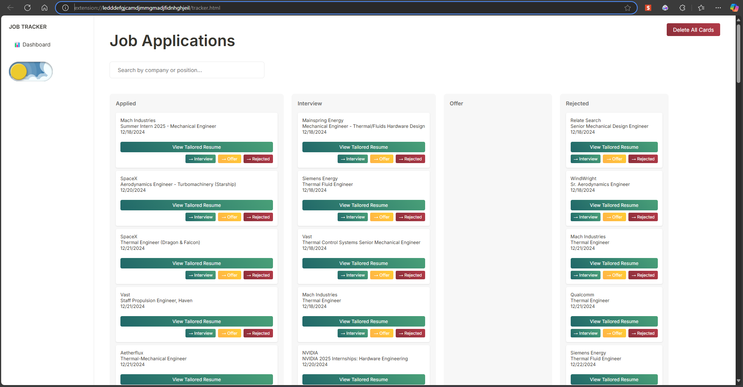Move Relate Search card to Offer

tap(614, 159)
